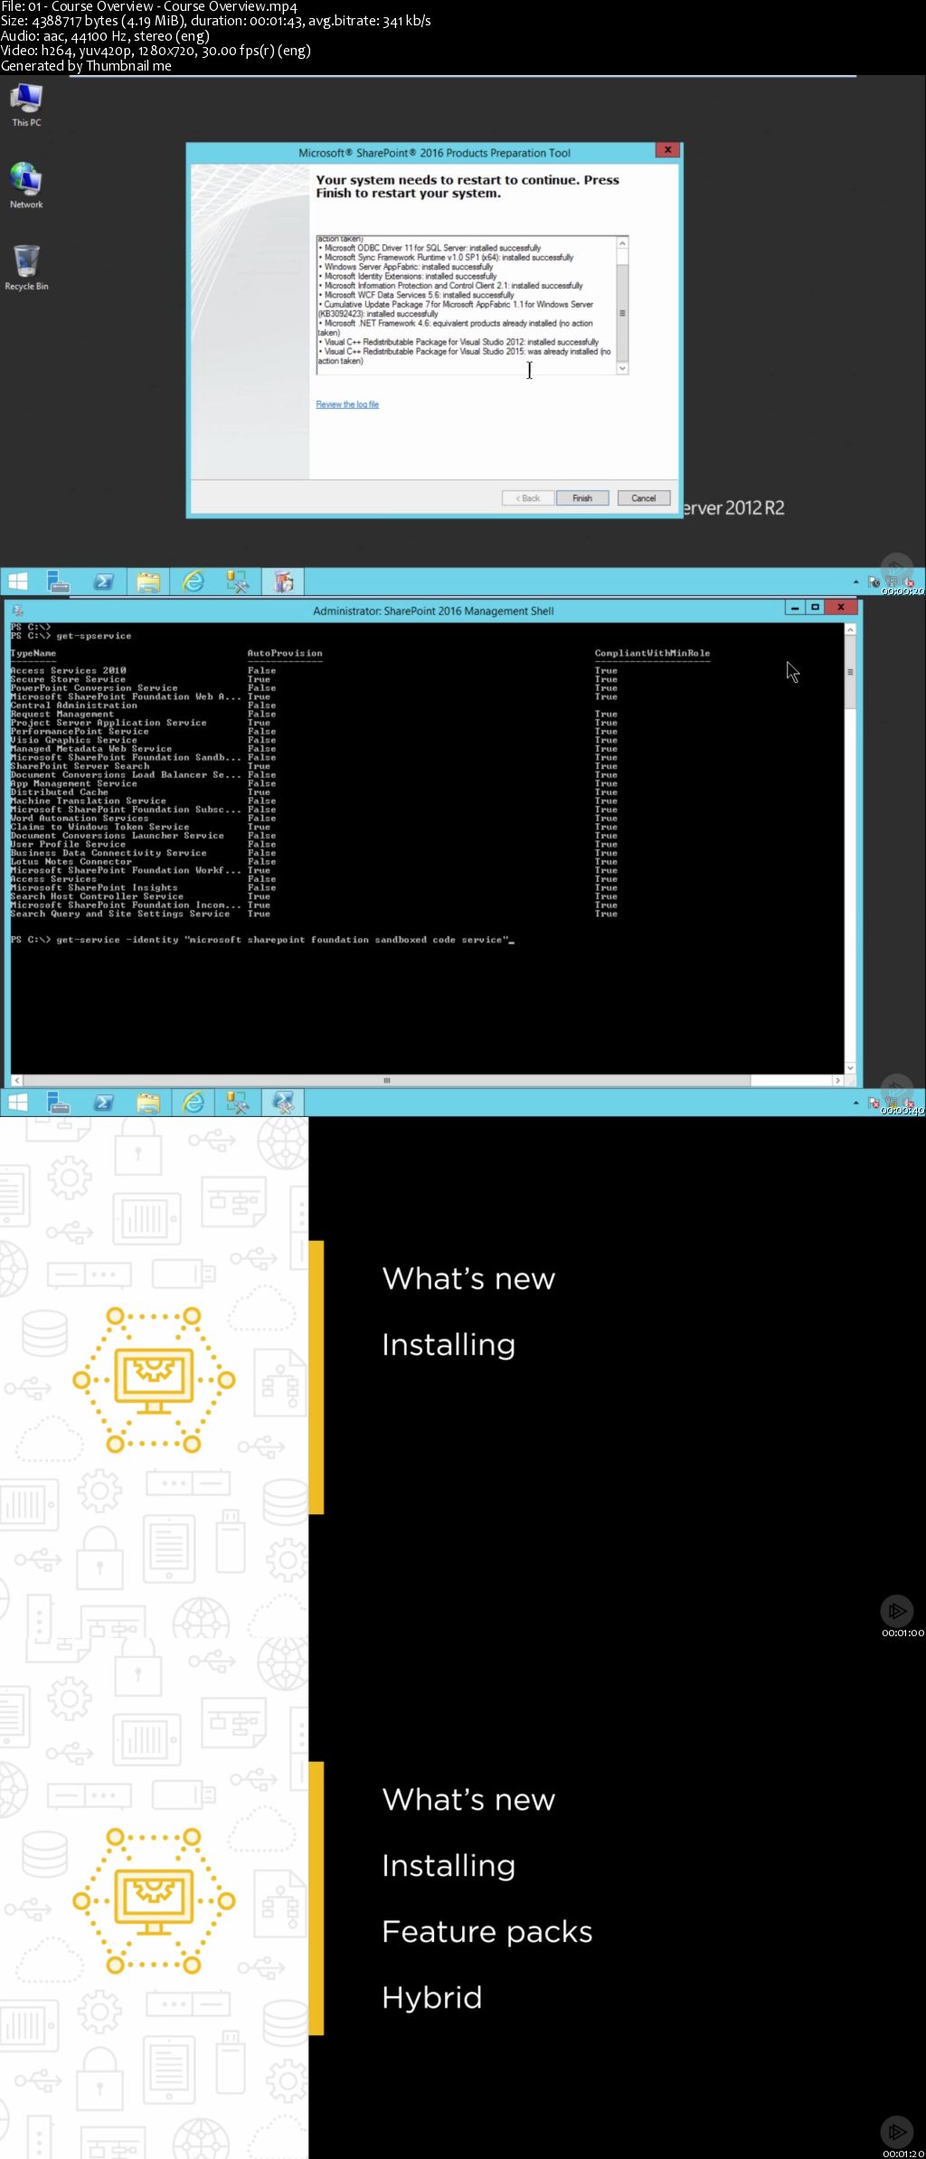
Task: Click scroll-down arrow in installation results list
Action: 622,368
